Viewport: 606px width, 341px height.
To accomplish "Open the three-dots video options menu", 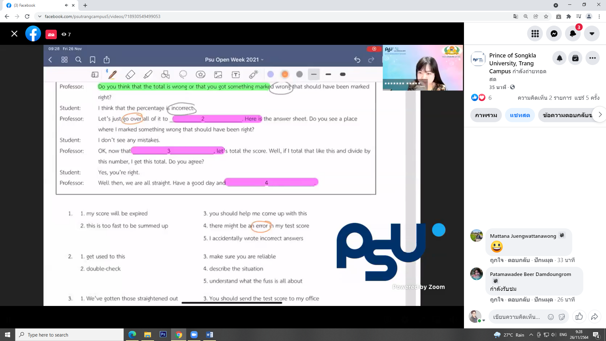I will point(592,58).
